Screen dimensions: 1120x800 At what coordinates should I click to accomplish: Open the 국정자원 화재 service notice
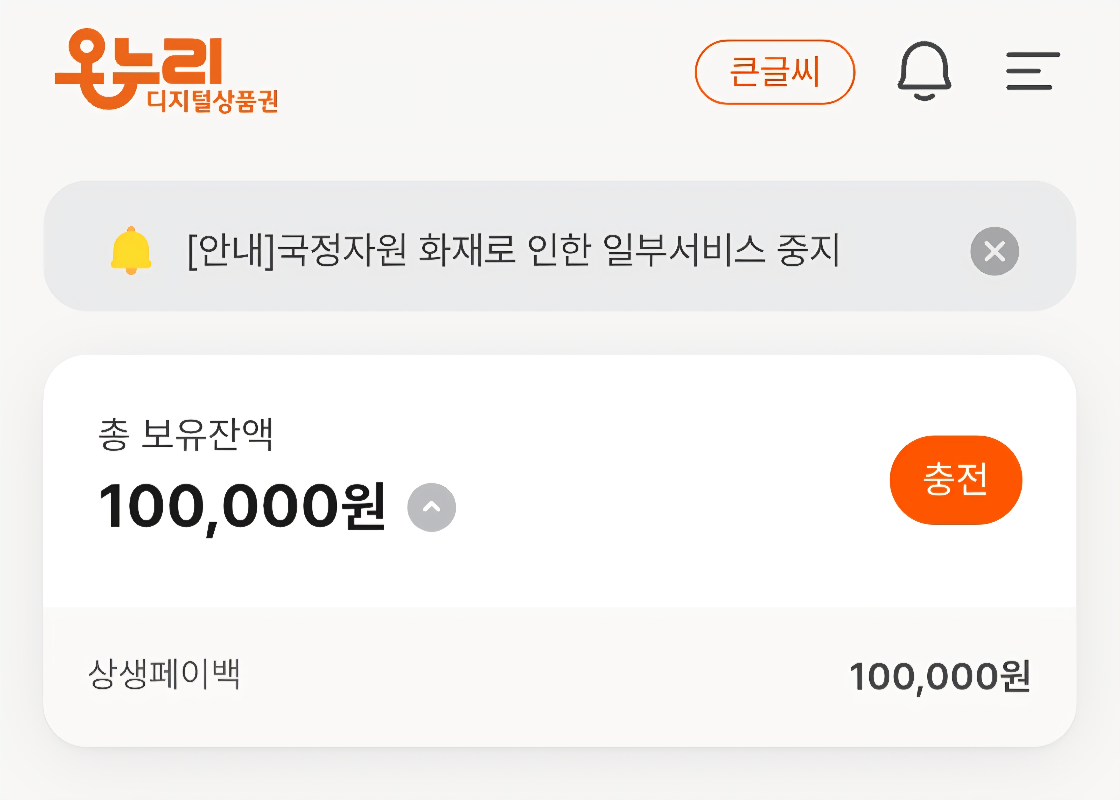(x=512, y=250)
